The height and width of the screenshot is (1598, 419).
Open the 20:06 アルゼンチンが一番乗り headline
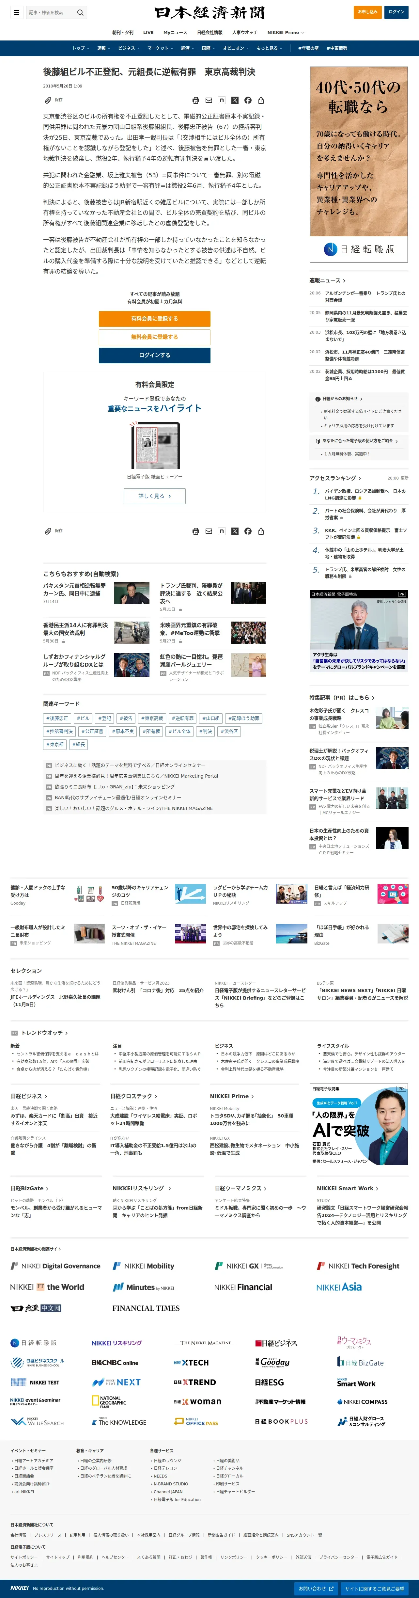click(x=366, y=296)
